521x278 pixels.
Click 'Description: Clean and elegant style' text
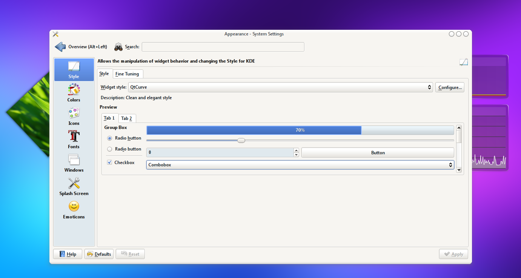pyautogui.click(x=136, y=98)
